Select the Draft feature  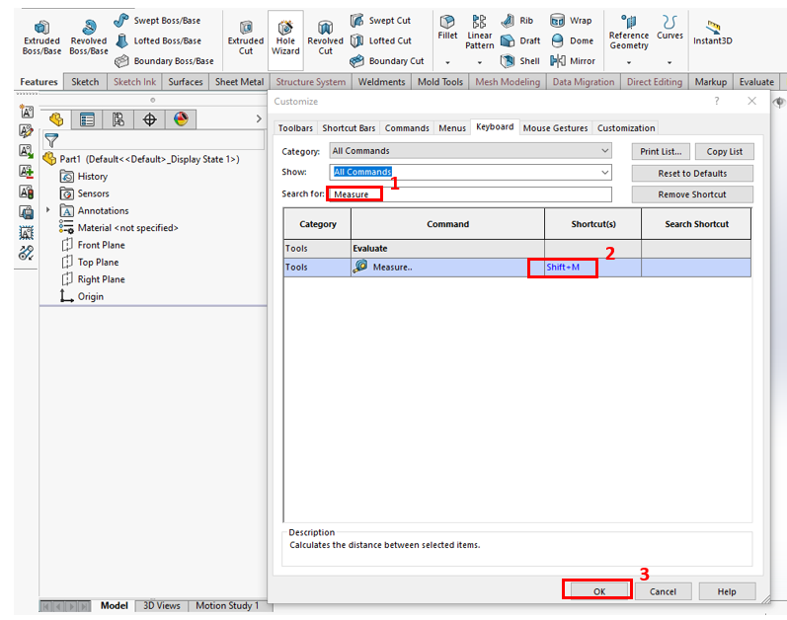(x=520, y=40)
